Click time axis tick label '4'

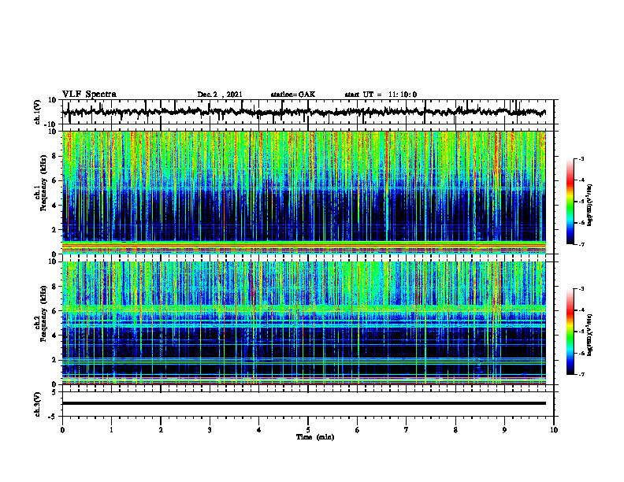tap(259, 430)
